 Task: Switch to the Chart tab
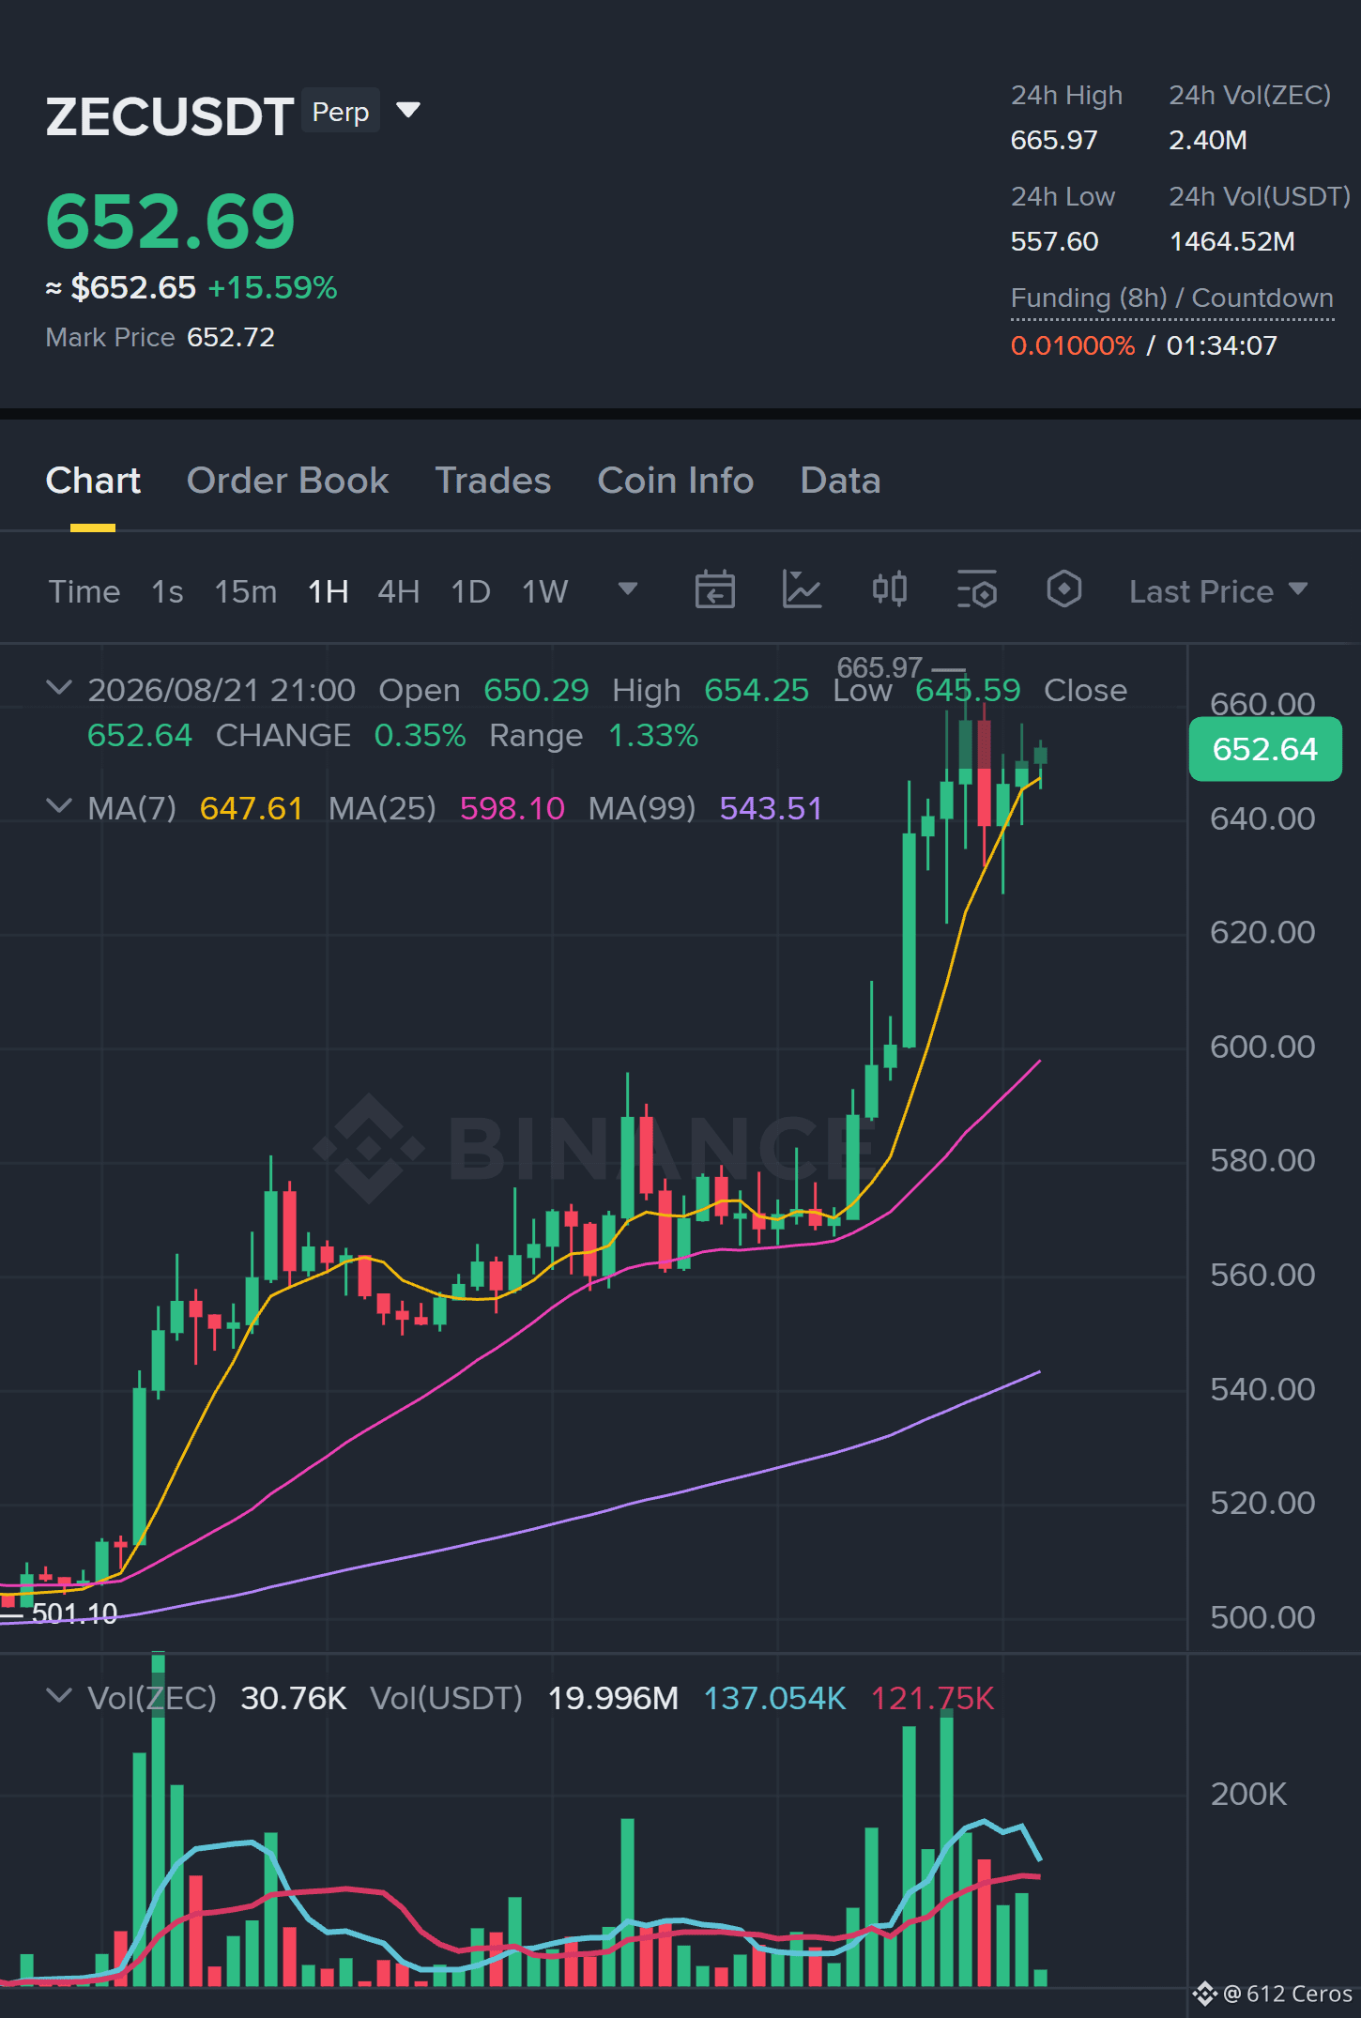pos(93,481)
